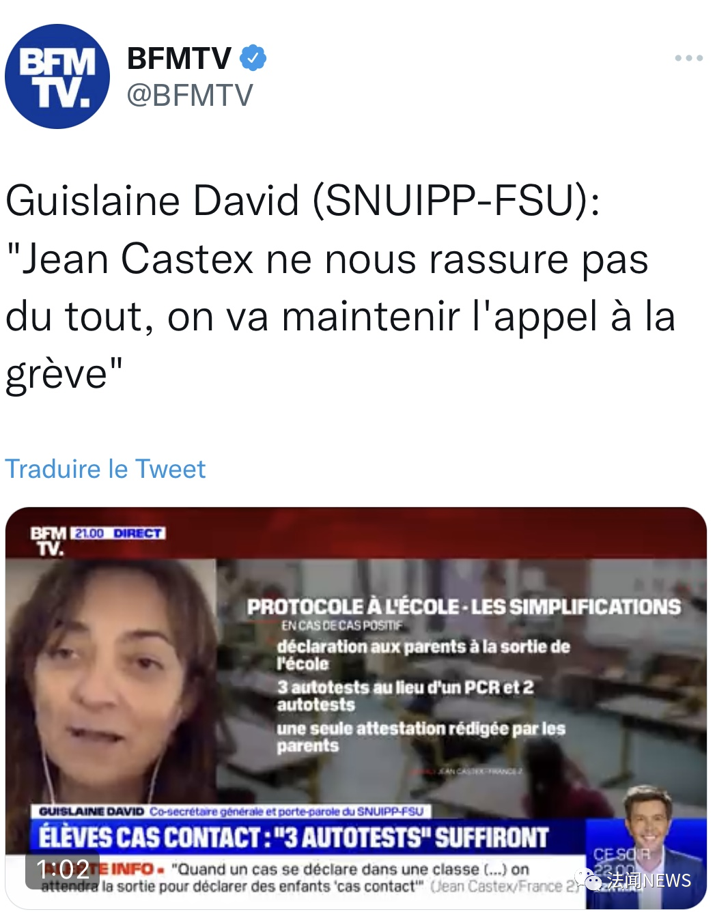Click the 21.00 DIRECT live indicator

coord(118,533)
